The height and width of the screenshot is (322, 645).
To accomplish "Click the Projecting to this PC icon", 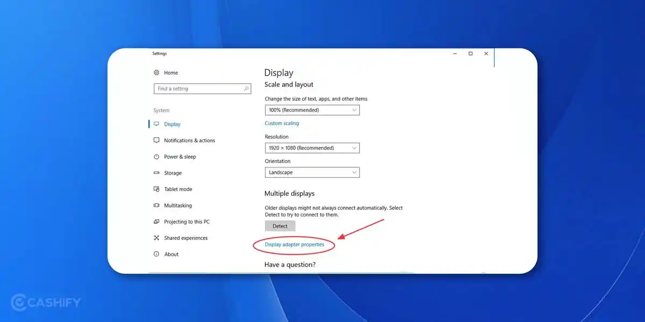I will (x=156, y=222).
